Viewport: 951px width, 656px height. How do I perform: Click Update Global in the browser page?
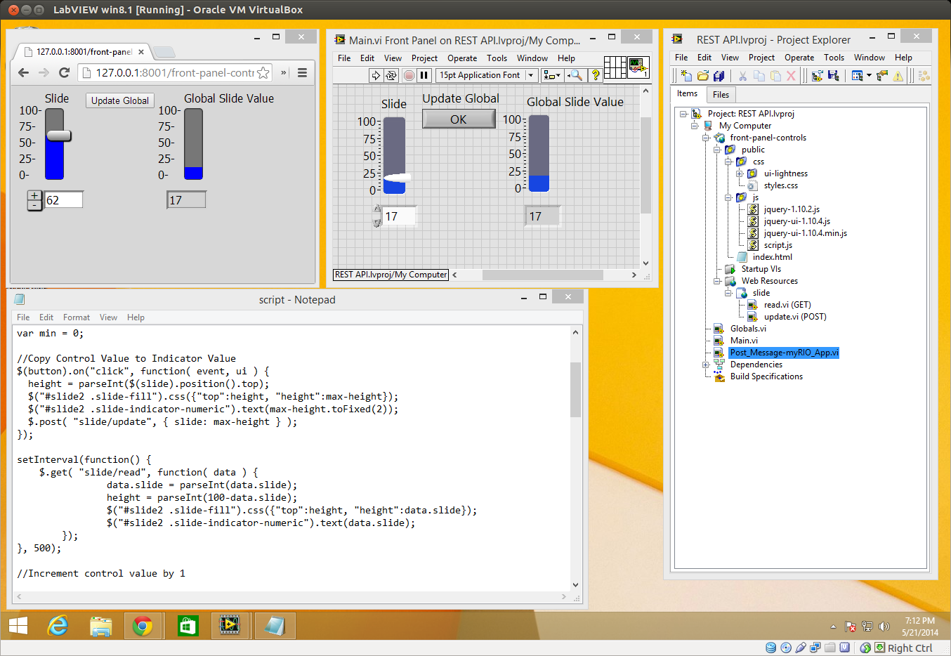[x=119, y=100]
